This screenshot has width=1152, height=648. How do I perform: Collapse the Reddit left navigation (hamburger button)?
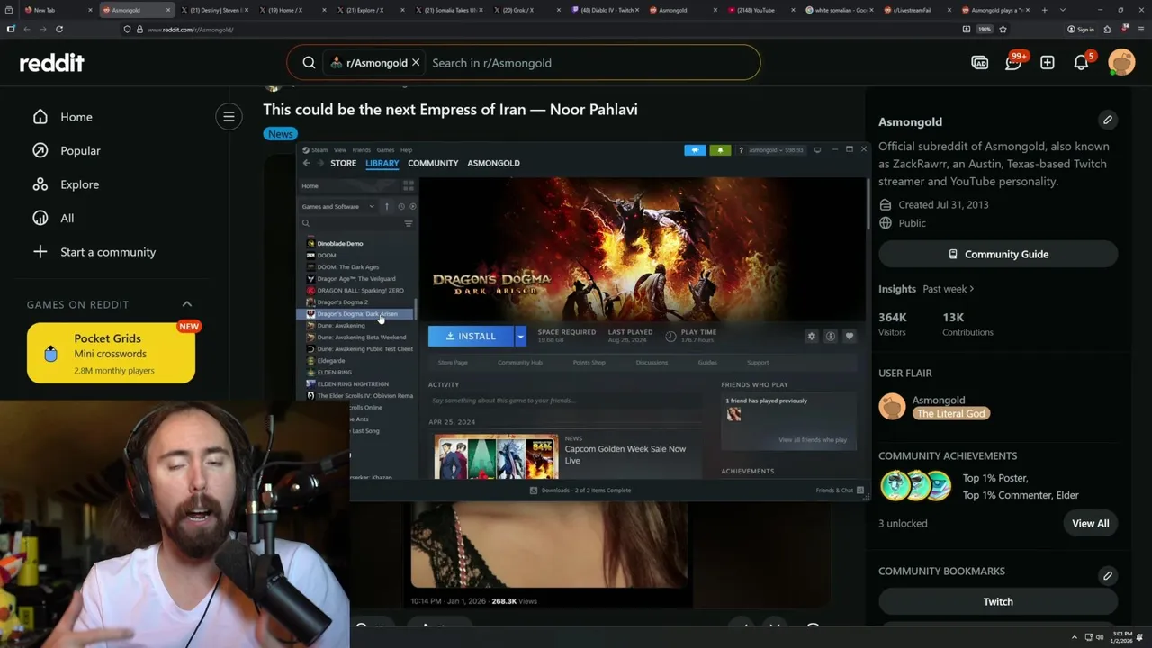(229, 117)
